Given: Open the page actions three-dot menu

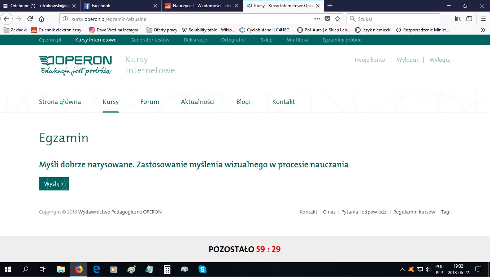Looking at the screenshot, I should coord(317,19).
